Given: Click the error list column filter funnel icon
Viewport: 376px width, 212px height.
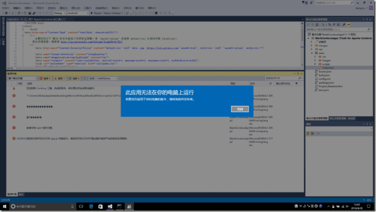Looking at the screenshot, I should 296,83.
